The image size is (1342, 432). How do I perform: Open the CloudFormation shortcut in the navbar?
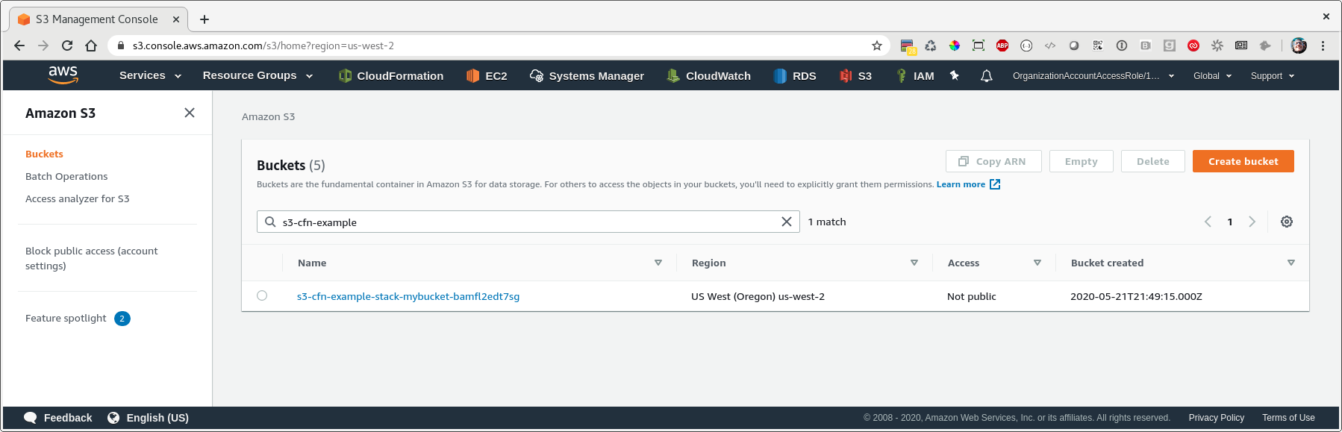(x=391, y=75)
